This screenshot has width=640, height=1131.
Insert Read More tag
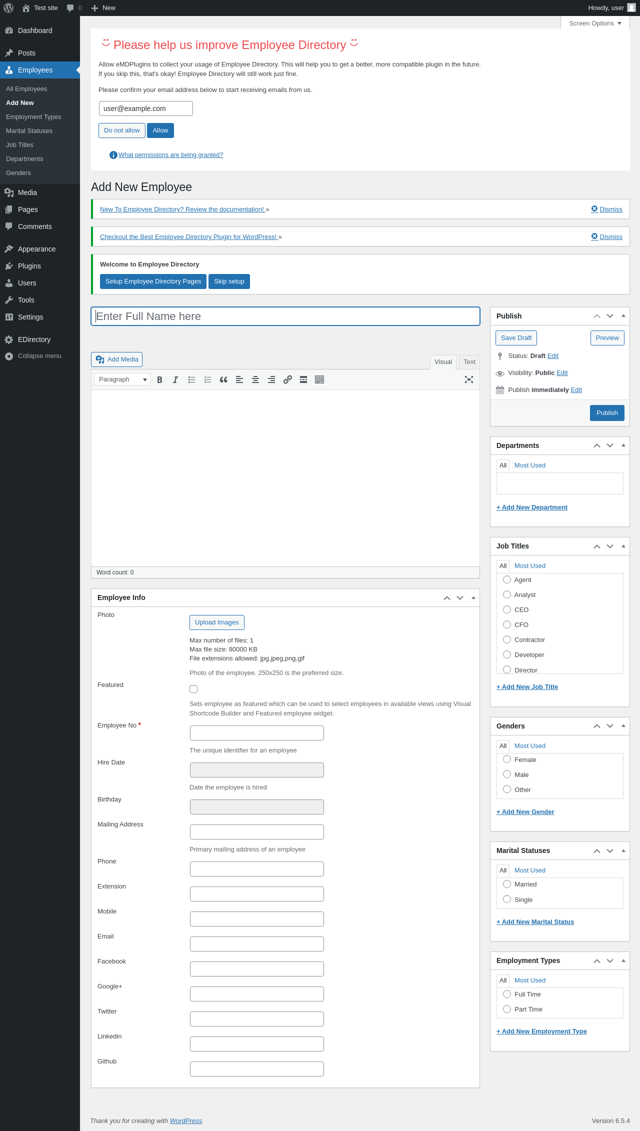tap(303, 379)
